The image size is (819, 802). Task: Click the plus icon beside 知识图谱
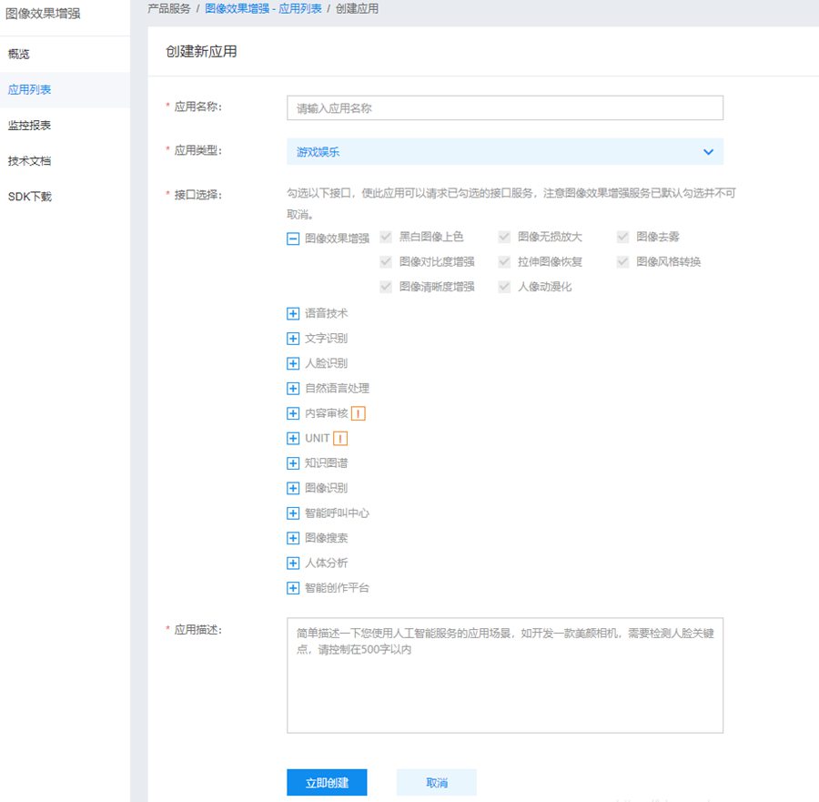(x=293, y=463)
